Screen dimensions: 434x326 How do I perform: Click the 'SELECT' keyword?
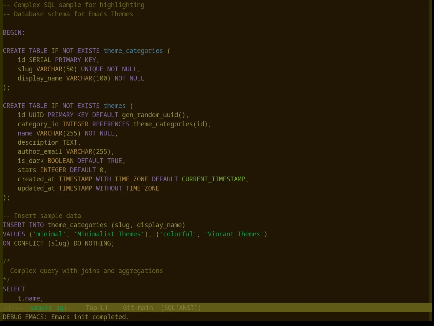[x=14, y=289]
